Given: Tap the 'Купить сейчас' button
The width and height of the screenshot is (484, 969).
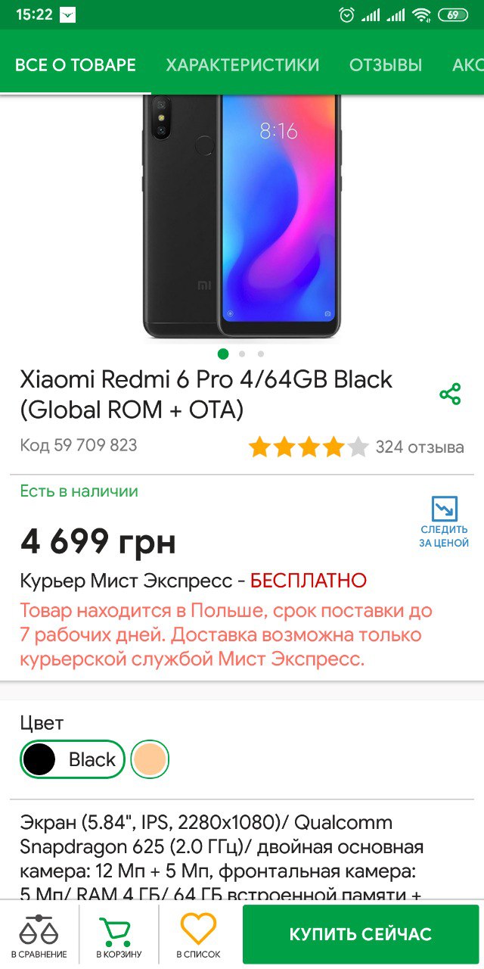Looking at the screenshot, I should click(x=361, y=934).
